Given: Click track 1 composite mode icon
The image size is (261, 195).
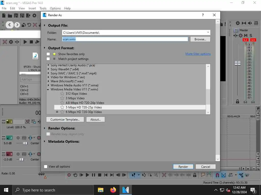Looking at the screenshot, I should [x=33, y=122].
